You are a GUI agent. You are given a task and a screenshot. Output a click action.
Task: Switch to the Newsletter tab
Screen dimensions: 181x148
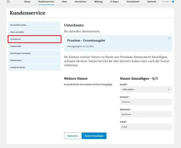(81, 2)
